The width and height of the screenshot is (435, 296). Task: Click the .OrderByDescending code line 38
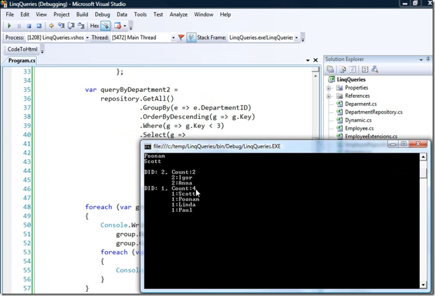(x=197, y=117)
